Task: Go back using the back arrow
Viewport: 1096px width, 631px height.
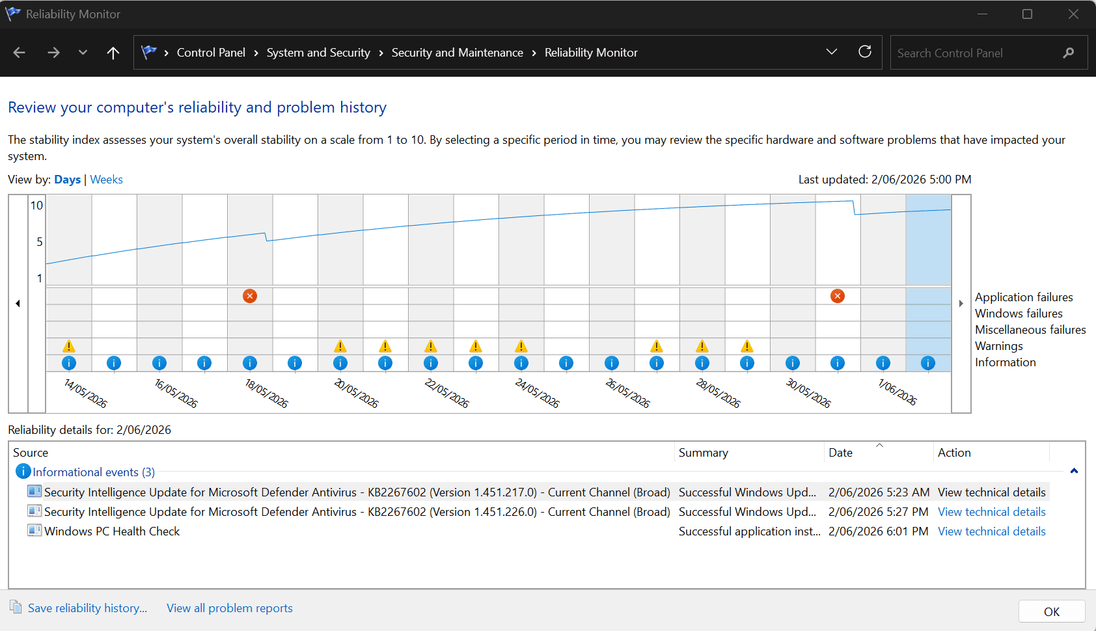Action: click(x=20, y=53)
